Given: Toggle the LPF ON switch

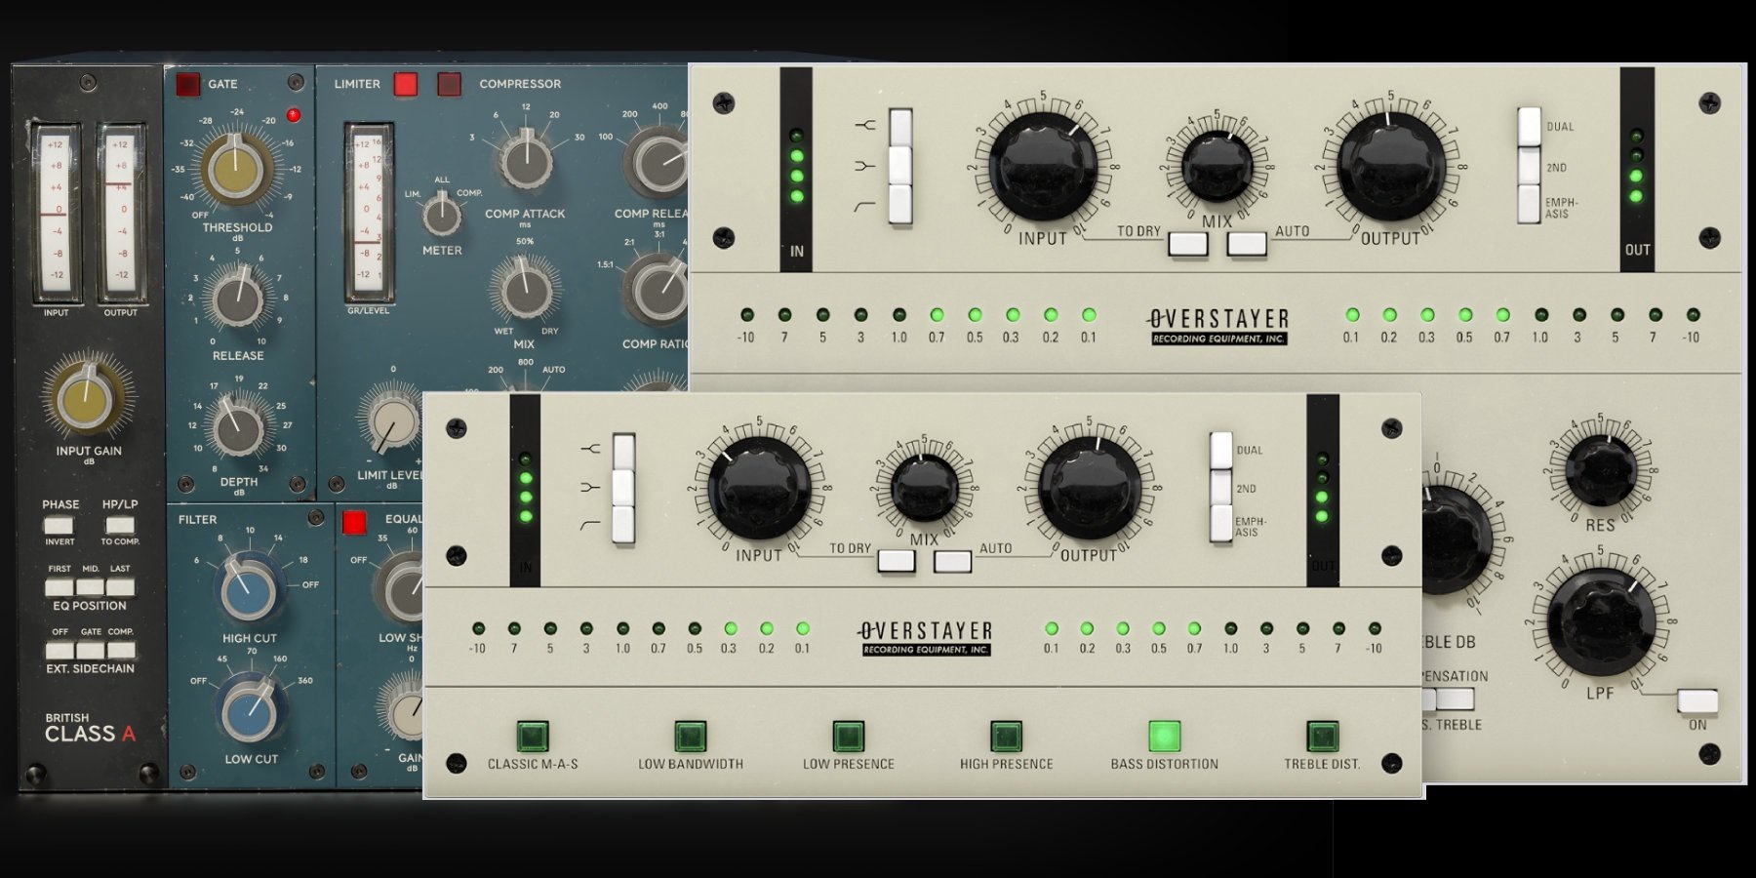Looking at the screenshot, I should pos(1697,701).
